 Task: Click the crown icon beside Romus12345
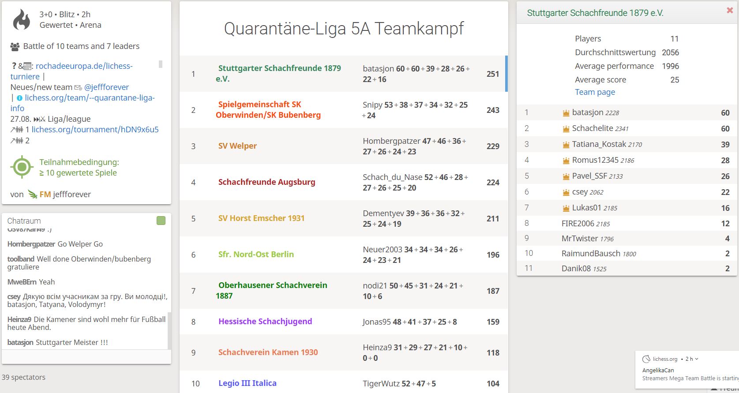pyautogui.click(x=566, y=161)
